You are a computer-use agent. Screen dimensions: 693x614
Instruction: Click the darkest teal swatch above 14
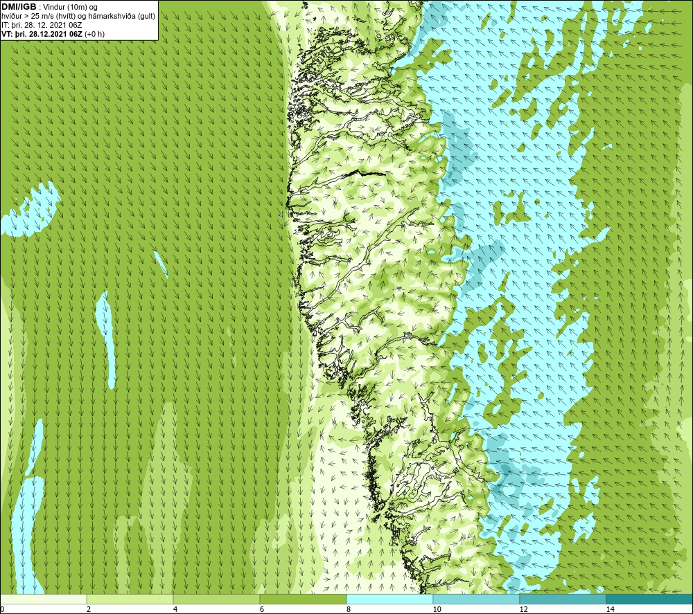tap(649, 599)
